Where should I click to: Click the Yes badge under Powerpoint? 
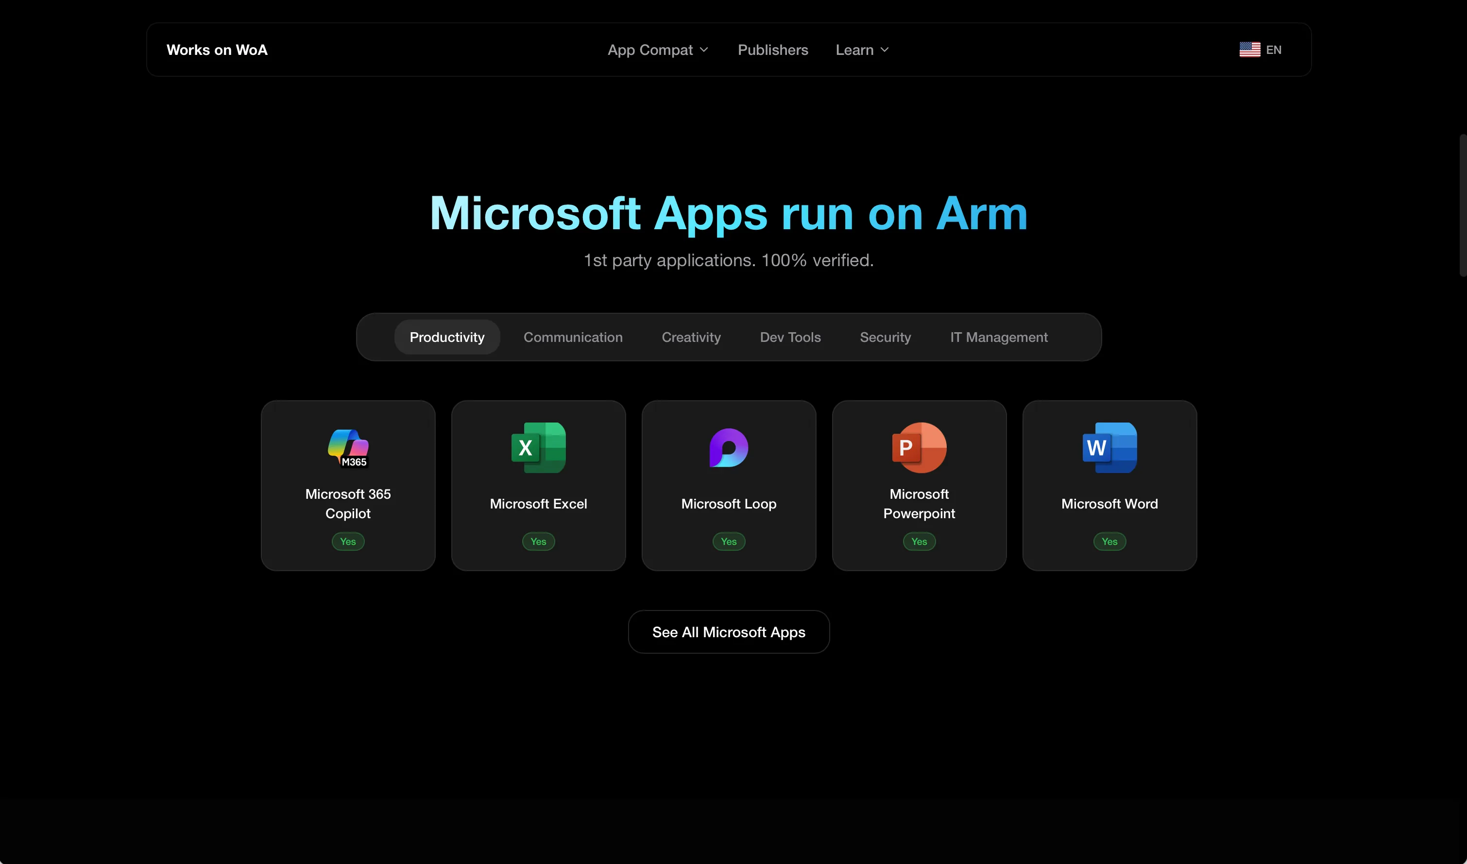[x=919, y=542]
